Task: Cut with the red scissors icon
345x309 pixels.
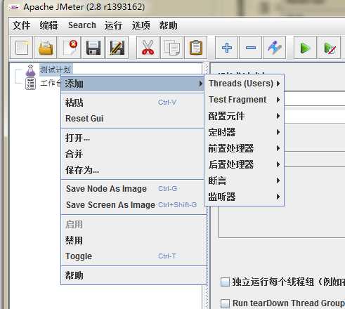Action: pos(148,48)
